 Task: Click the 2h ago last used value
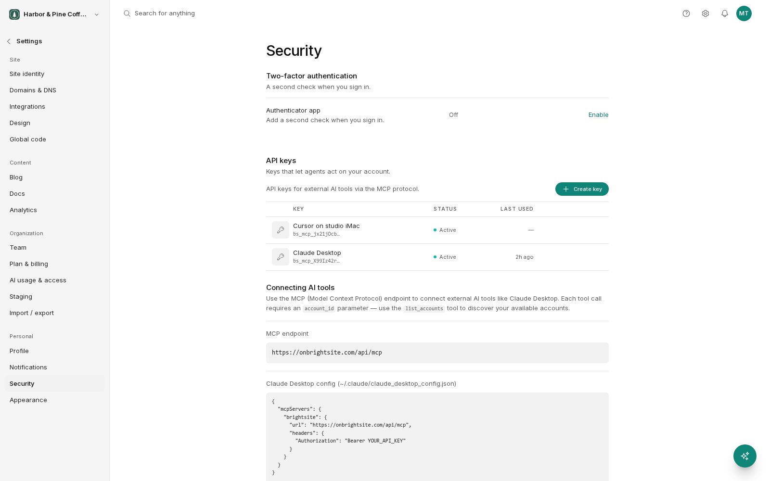click(x=525, y=257)
